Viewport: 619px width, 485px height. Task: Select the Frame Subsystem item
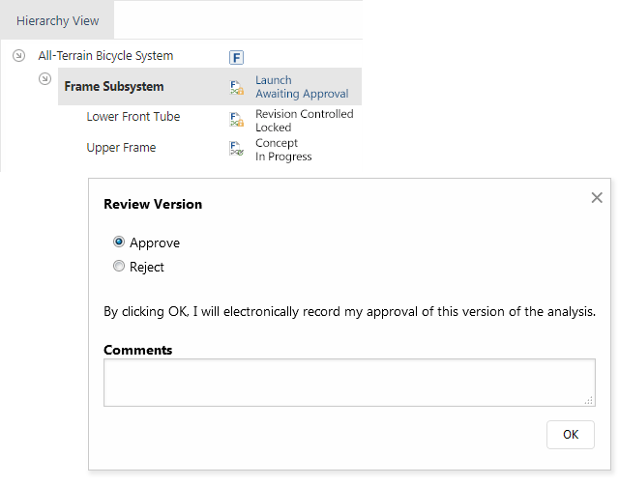point(113,87)
